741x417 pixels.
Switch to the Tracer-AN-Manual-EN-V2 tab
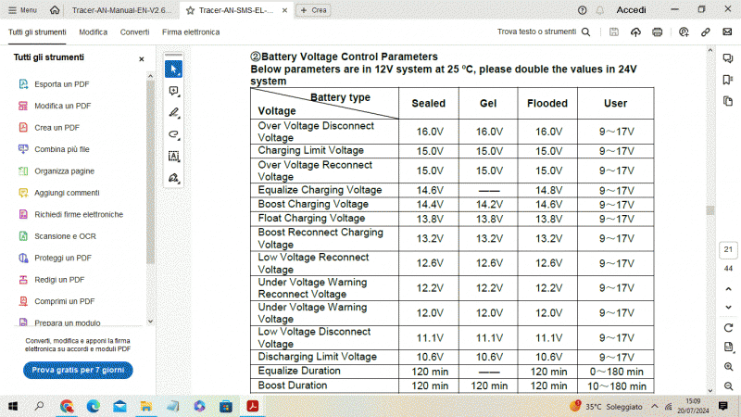click(x=120, y=9)
